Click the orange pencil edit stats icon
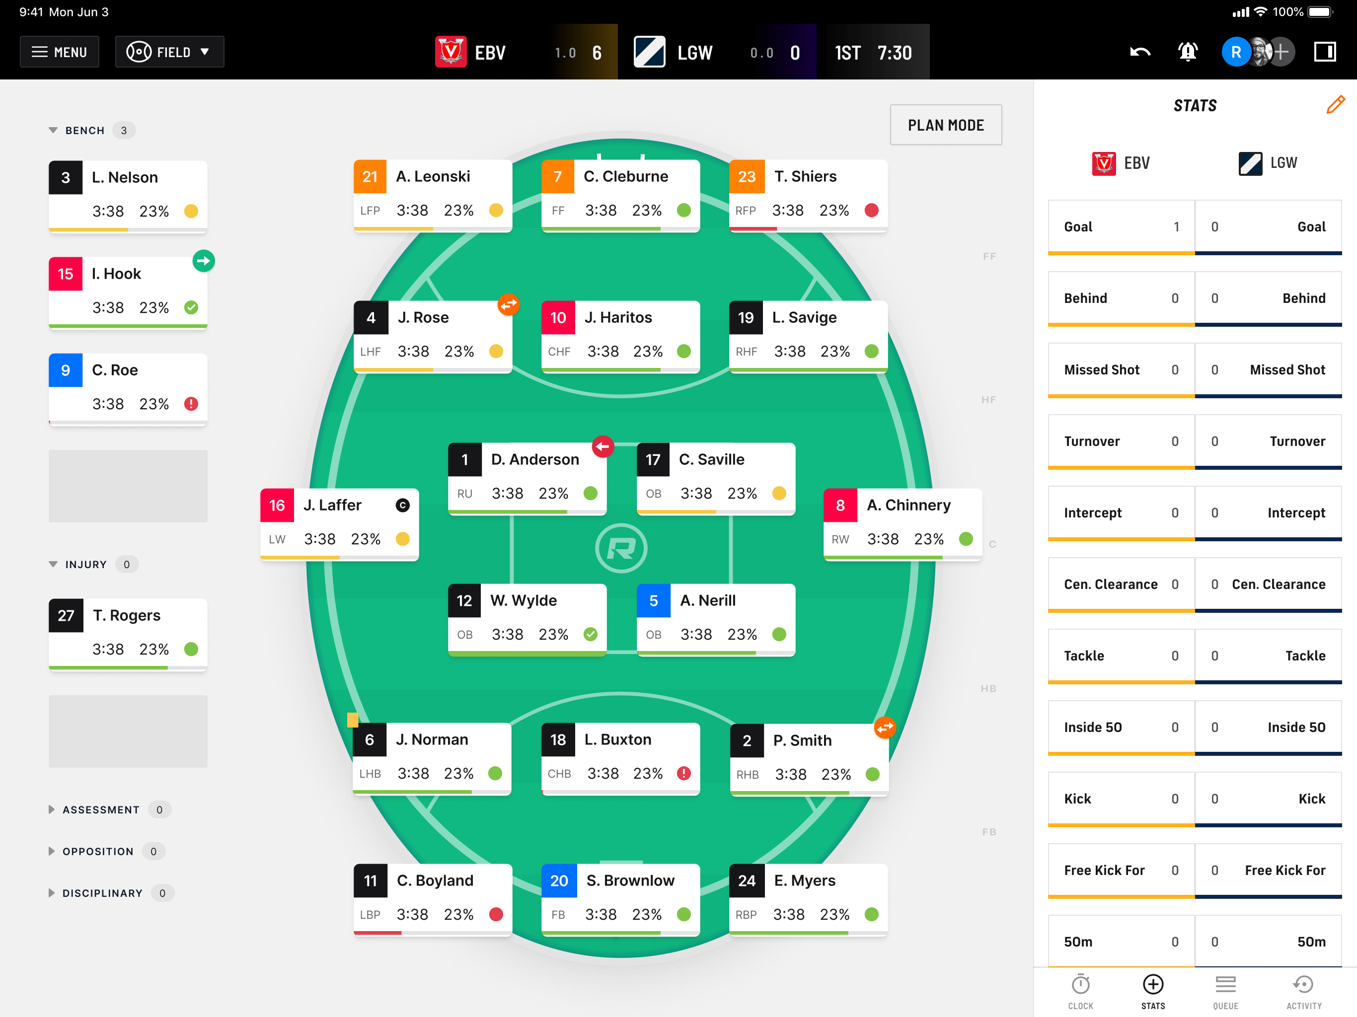 click(x=1335, y=105)
